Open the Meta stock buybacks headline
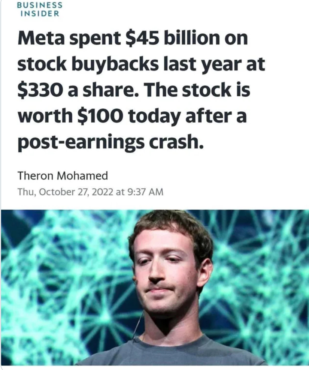Viewport: 309px width, 370px height. pyautogui.click(x=141, y=90)
